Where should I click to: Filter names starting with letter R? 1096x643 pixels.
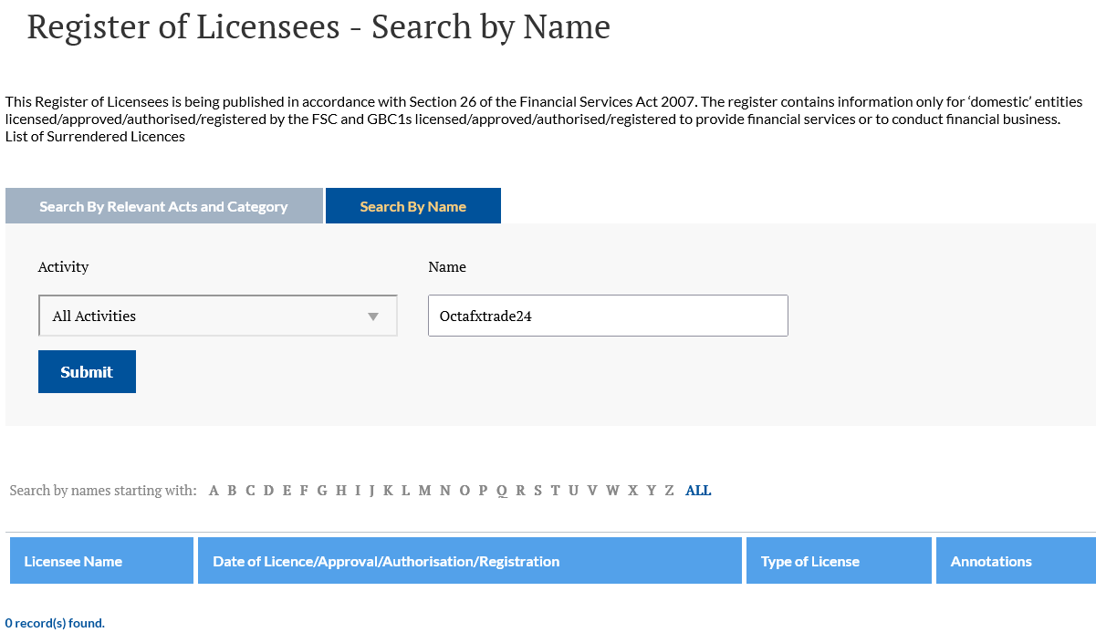coord(520,491)
